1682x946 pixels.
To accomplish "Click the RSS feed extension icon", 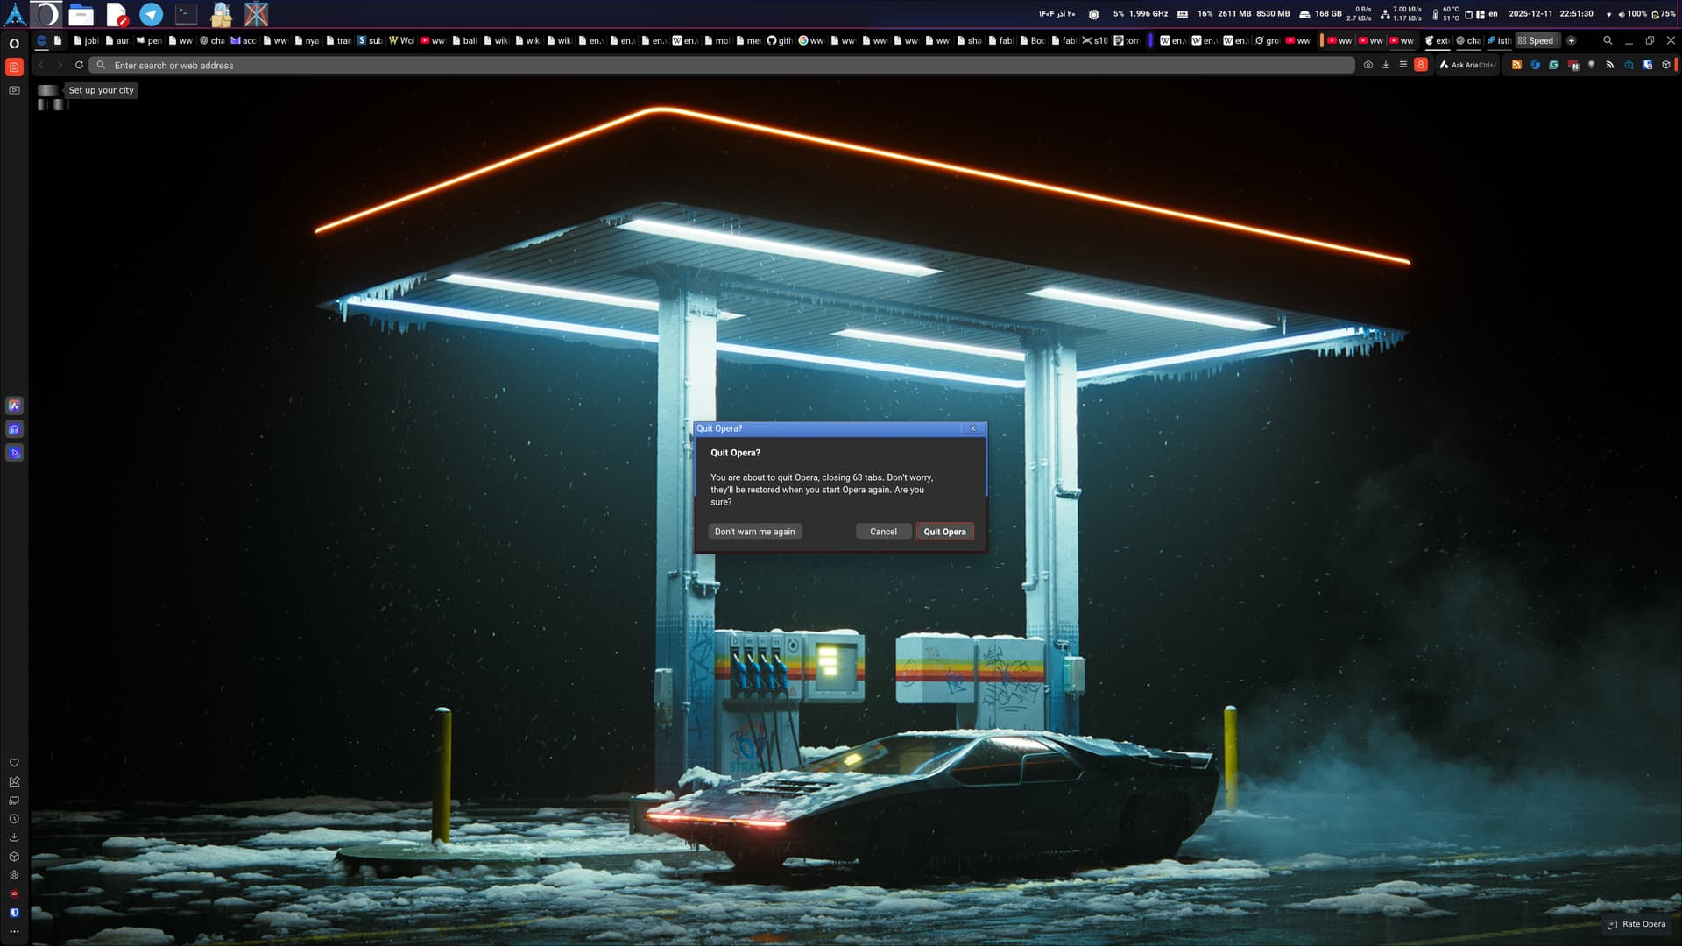I will 1610,65.
